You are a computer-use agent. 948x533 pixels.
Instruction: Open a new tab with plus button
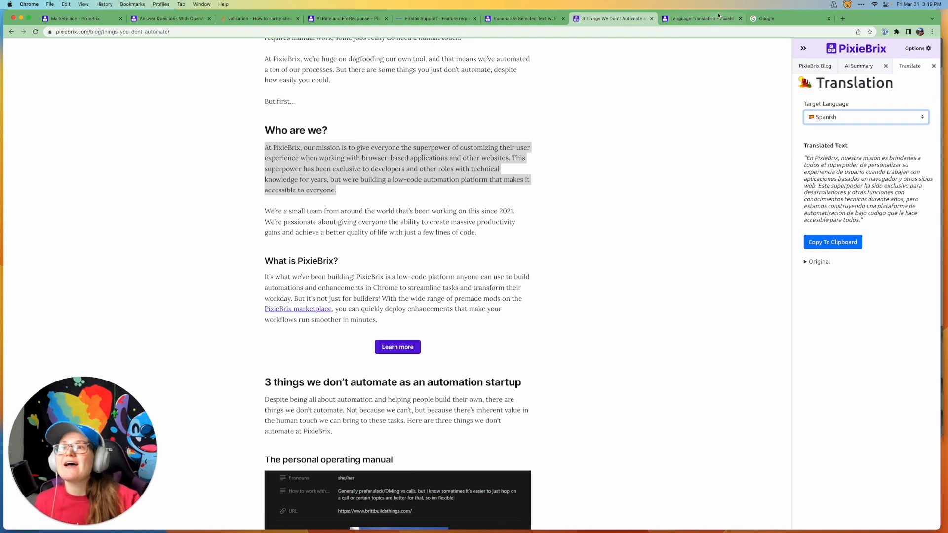(x=843, y=18)
